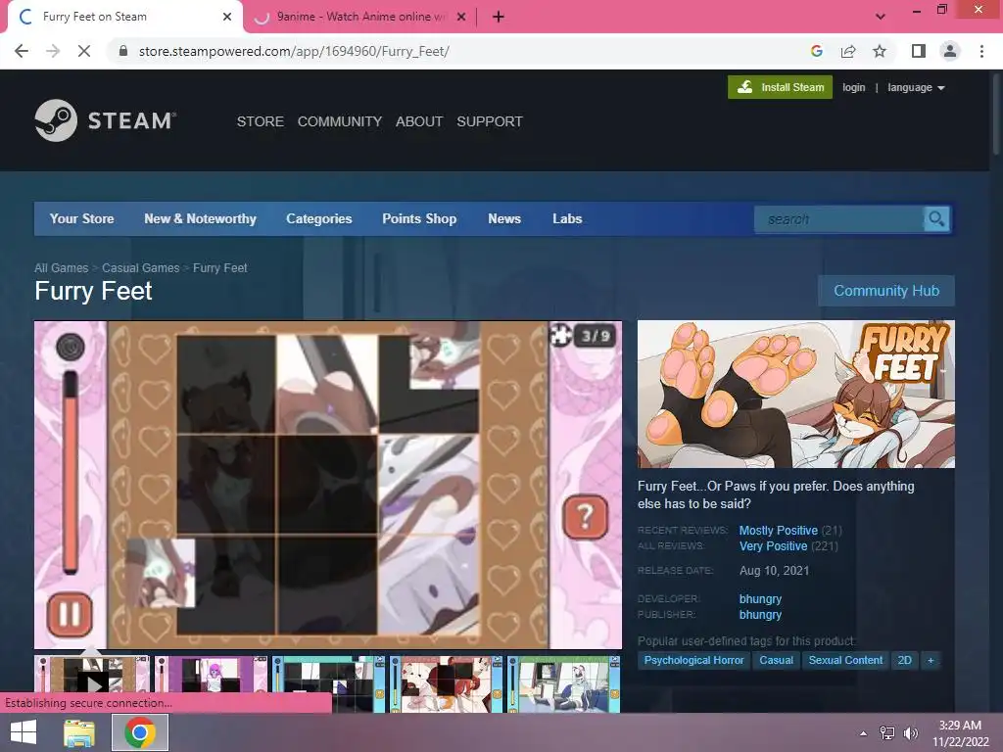Image resolution: width=1003 pixels, height=752 pixels.
Task: Open the Labs tab
Action: [x=567, y=218]
